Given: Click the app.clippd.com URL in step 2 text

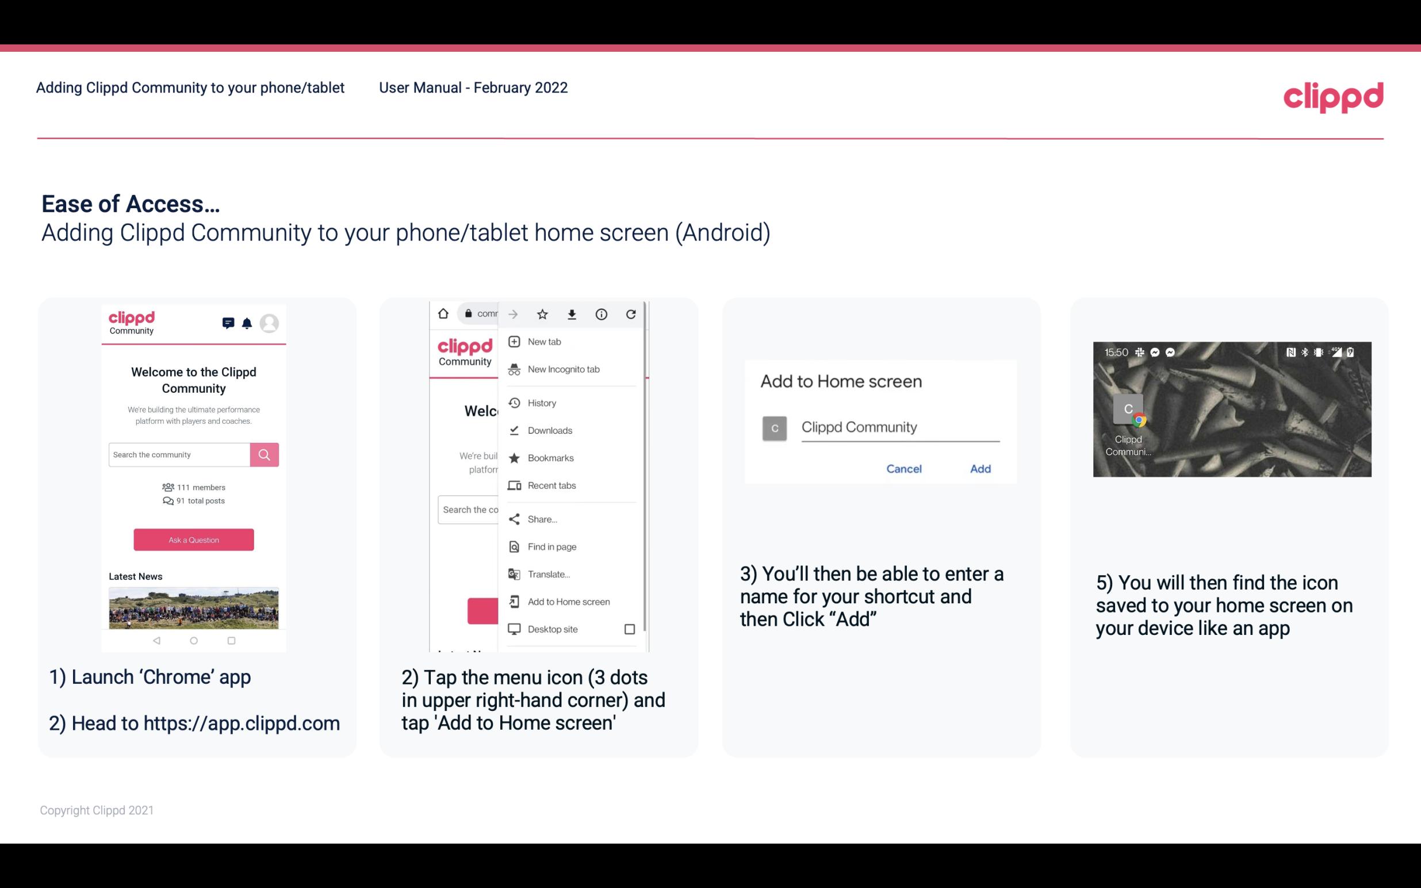Looking at the screenshot, I should click(x=243, y=724).
